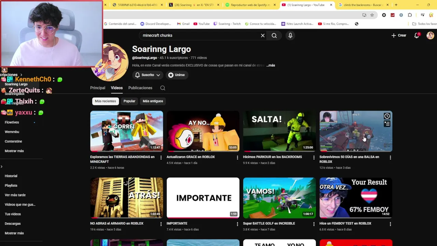Screen dimensions: 437x246
Task: Open Discord Developer bookmark
Action: tap(156, 24)
